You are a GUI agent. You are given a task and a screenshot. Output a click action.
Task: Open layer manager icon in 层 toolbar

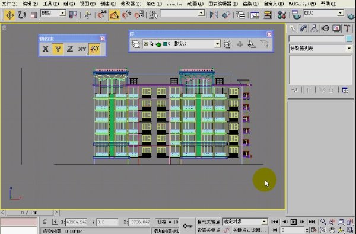(x=135, y=44)
